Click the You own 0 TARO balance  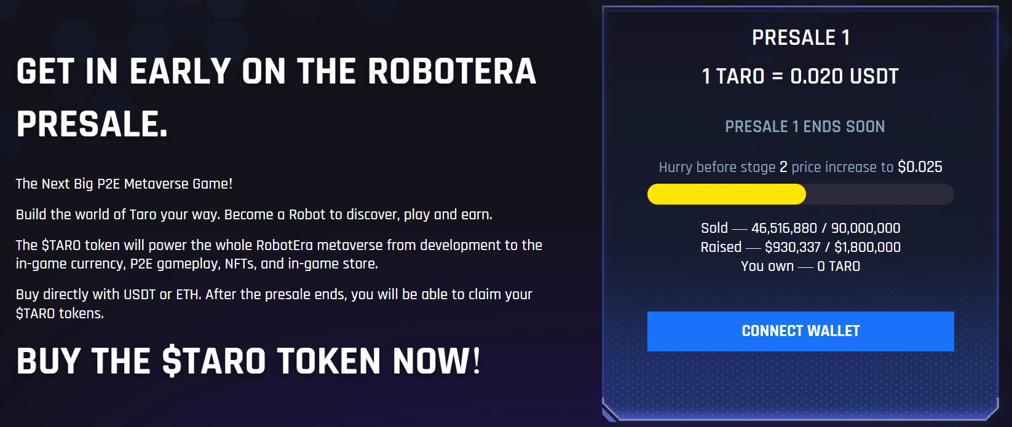tap(801, 266)
